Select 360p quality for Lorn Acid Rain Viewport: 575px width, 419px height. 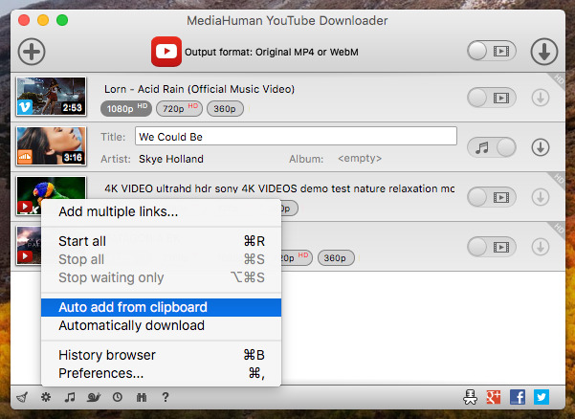[x=225, y=108]
